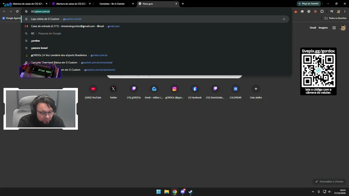
Task: Click the Chrome profile avatar in toolbar
Action: 338,11
